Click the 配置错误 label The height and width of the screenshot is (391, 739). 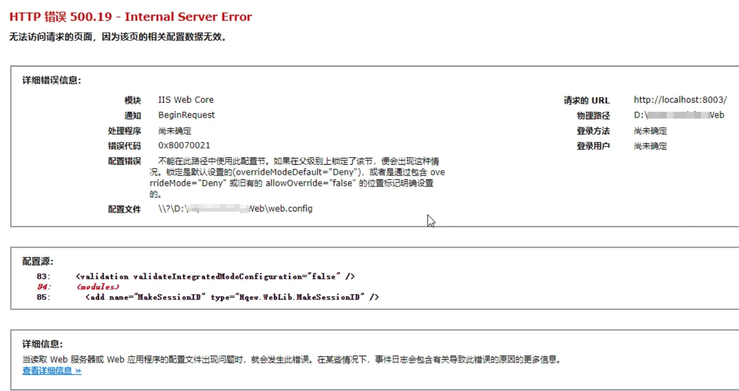(x=125, y=161)
